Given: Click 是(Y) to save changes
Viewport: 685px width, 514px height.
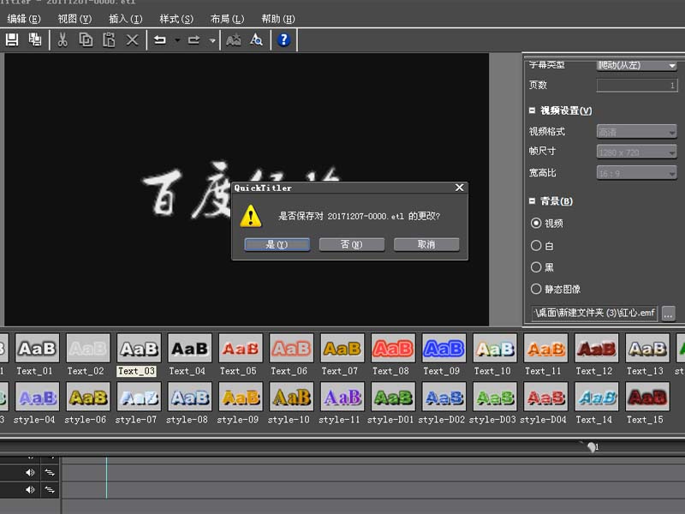Looking at the screenshot, I should pos(276,244).
